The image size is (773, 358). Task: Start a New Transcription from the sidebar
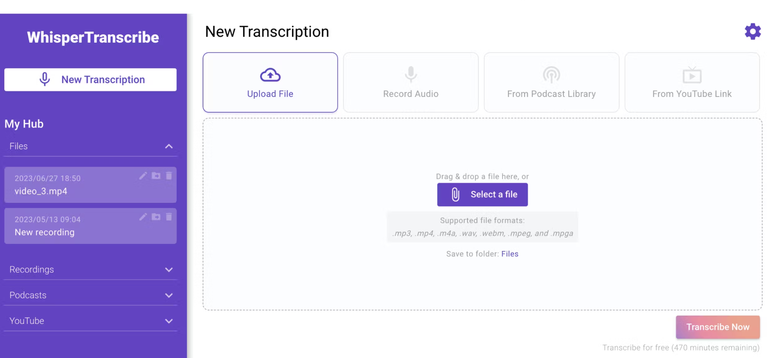tap(90, 80)
